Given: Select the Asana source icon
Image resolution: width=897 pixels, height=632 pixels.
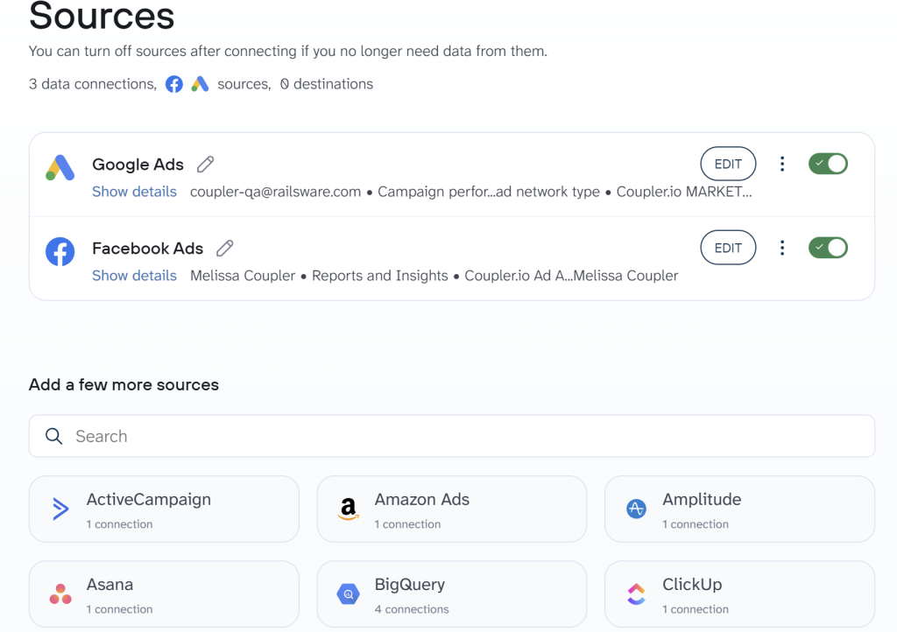Looking at the screenshot, I should tap(60, 593).
